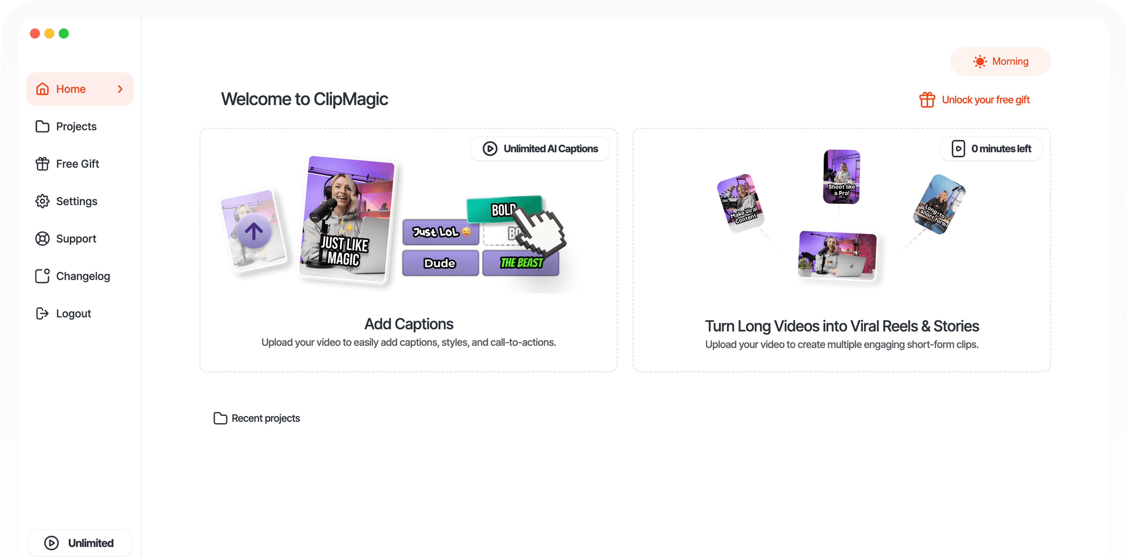
Task: Click the orange gift icon near title
Action: point(927,100)
